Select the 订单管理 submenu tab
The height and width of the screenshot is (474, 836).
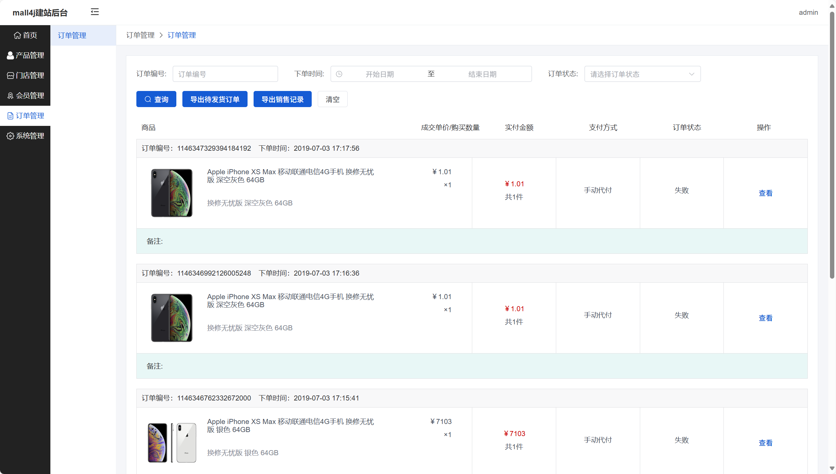click(72, 35)
